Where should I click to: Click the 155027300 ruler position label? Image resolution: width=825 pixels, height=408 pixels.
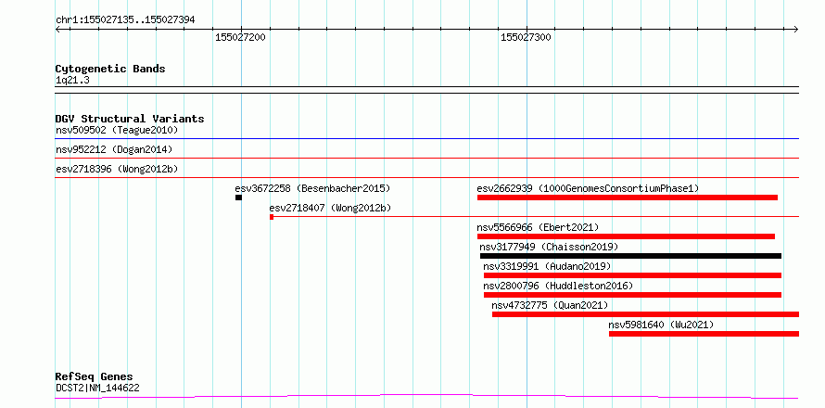[x=527, y=37]
